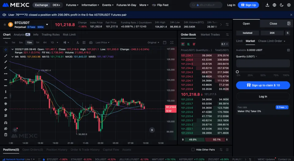This screenshot has height=161, width=294.
Task: Switch to the Trading Rules tab
Action: [51, 34]
